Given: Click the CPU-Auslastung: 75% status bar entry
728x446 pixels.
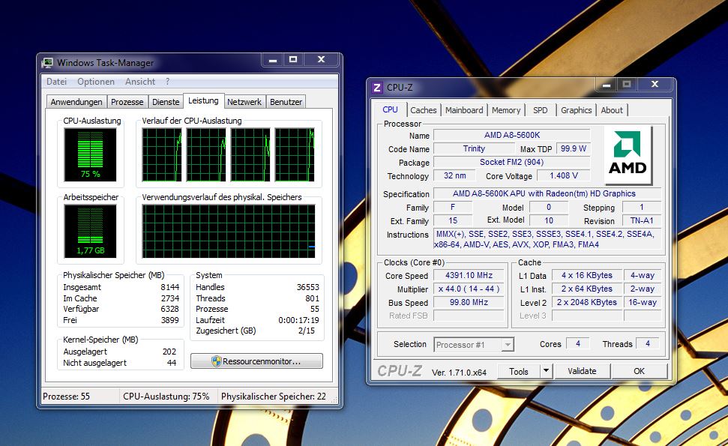Looking at the screenshot, I should pos(166,397).
